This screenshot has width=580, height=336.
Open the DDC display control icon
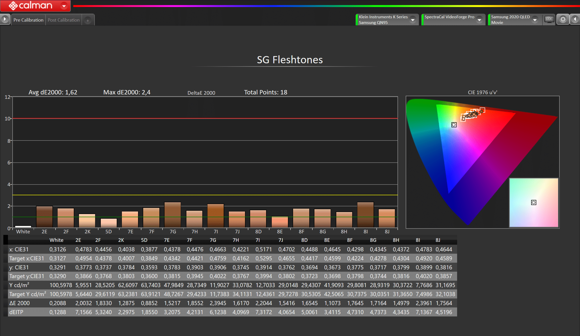click(549, 19)
